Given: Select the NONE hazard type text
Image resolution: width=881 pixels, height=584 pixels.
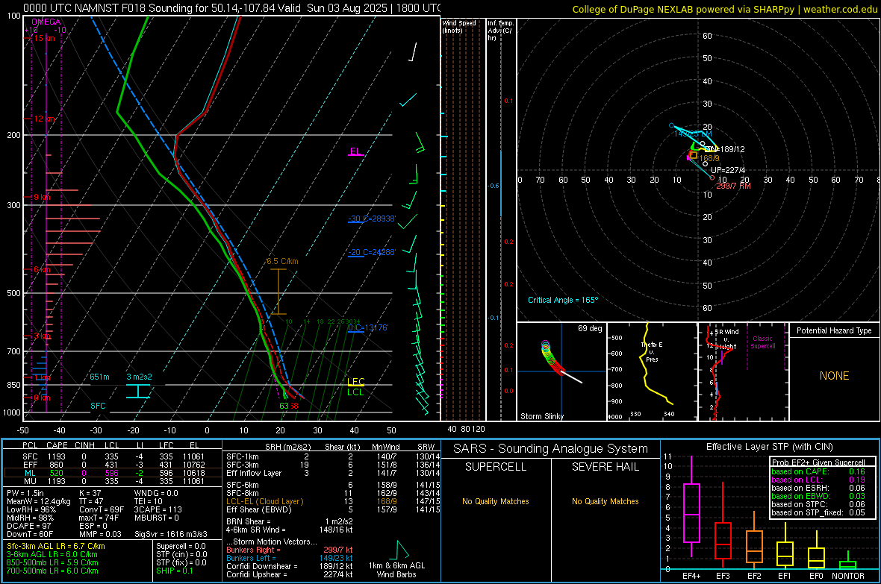Looking at the screenshot, I should 834,376.
